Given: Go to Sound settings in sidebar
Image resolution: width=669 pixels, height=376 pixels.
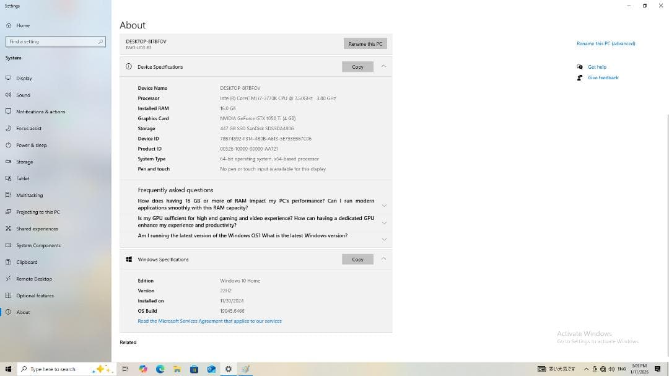Looking at the screenshot, I should (x=23, y=95).
